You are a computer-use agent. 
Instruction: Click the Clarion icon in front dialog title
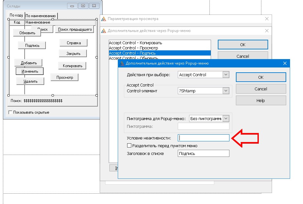122,63
